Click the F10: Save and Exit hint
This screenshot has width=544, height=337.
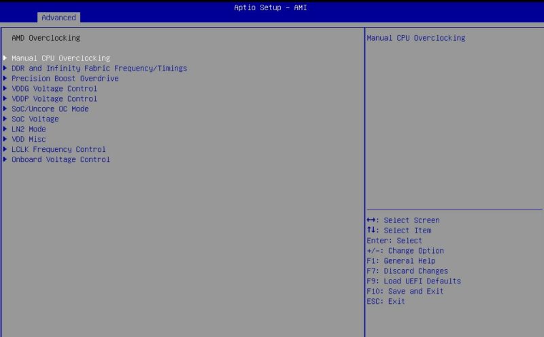pos(405,291)
